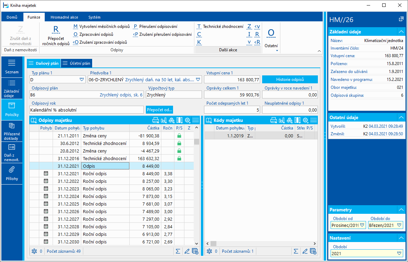Viewport: 408px width, 262px height.
Task: Open Základní údaje in the left sidebar
Action: click(x=12, y=88)
